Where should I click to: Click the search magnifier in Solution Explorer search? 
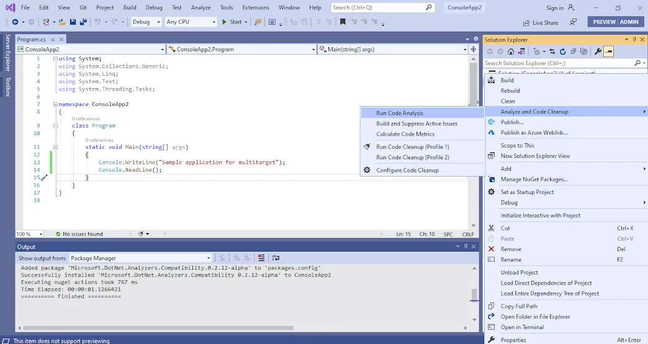[637, 63]
